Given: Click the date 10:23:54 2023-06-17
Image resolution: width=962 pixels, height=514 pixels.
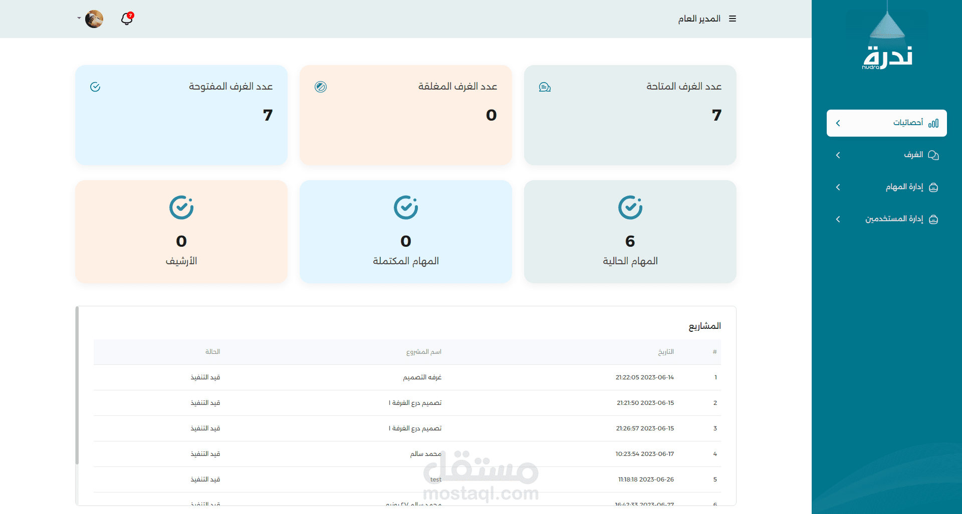Looking at the screenshot, I should [645, 454].
